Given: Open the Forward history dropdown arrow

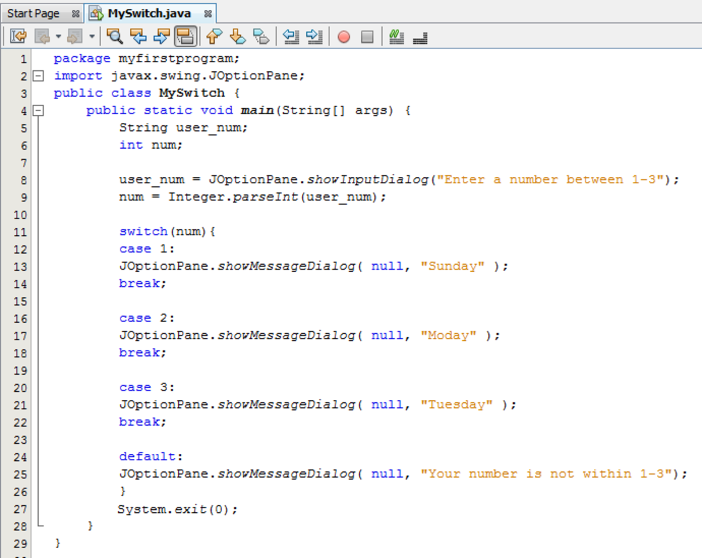Looking at the screenshot, I should click(92, 37).
